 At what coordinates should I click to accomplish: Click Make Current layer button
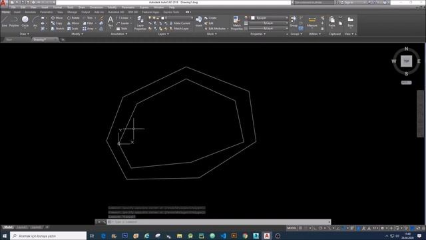pos(180,23)
